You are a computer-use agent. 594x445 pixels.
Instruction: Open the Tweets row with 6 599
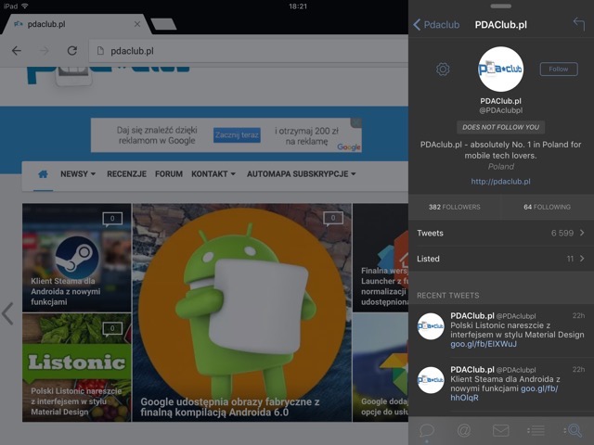(501, 233)
